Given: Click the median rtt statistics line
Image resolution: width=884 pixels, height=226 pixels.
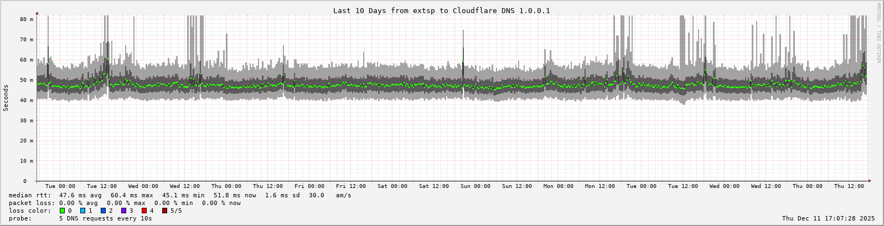Looking at the screenshot, I should [180, 195].
